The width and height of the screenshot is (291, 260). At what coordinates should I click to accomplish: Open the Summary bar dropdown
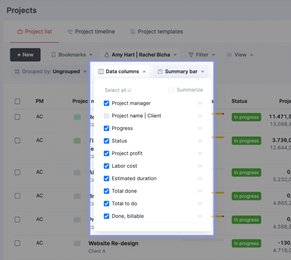coord(181,71)
